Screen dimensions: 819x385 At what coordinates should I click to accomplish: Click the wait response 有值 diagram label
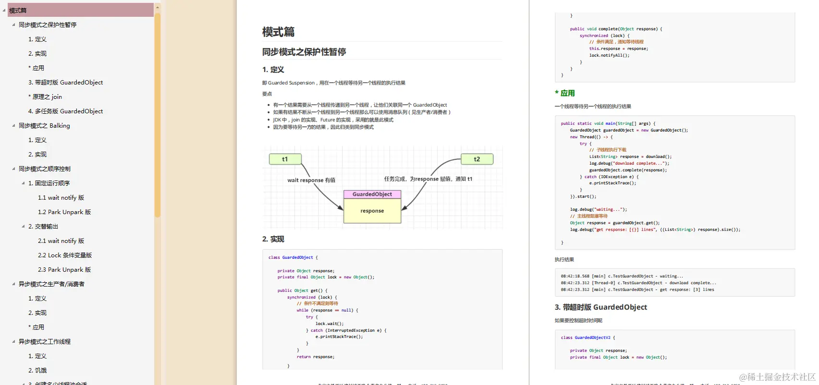coord(311,180)
